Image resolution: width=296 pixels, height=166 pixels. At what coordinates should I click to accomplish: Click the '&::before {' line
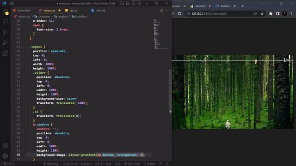coord(43,125)
